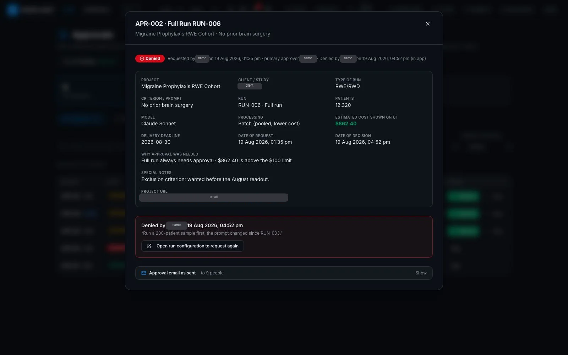Image resolution: width=568 pixels, height=355 pixels.
Task: Click the date of decision 19 Aug 2026, 04:52 pm
Action: [363, 142]
